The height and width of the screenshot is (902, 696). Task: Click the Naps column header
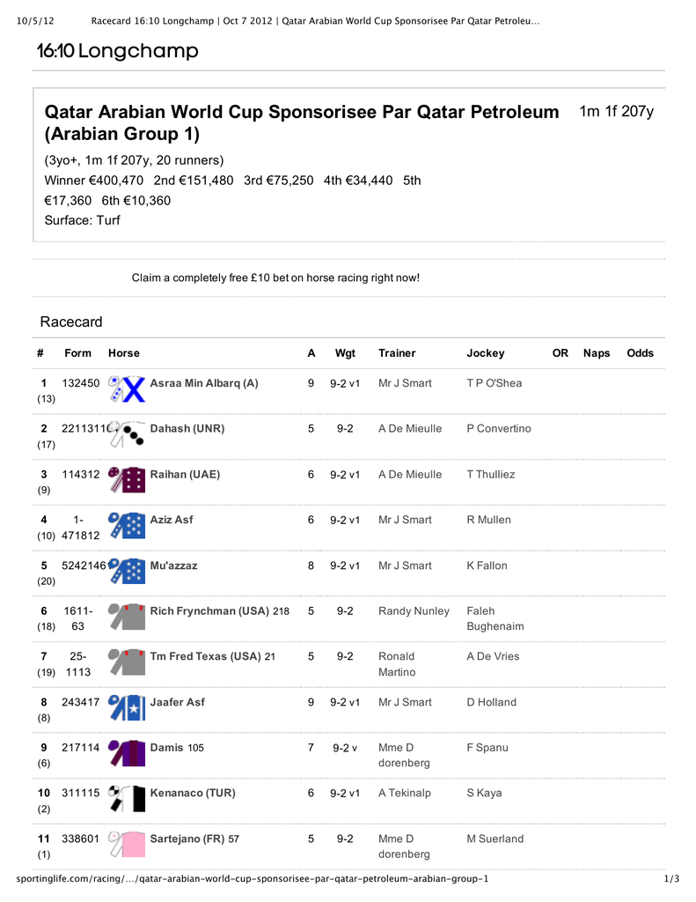click(x=597, y=353)
